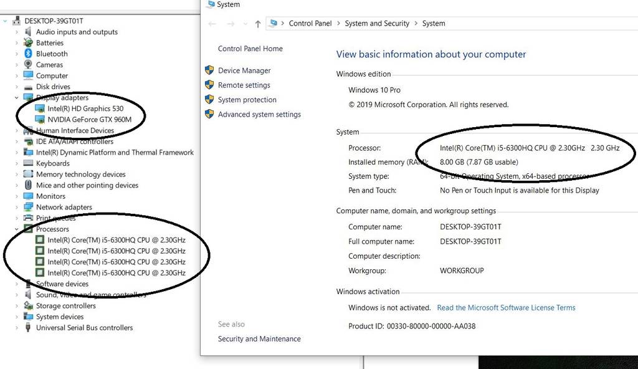The width and height of the screenshot is (638, 369).
Task: Click the WORKGROUP workgroup value
Action: [462, 271]
